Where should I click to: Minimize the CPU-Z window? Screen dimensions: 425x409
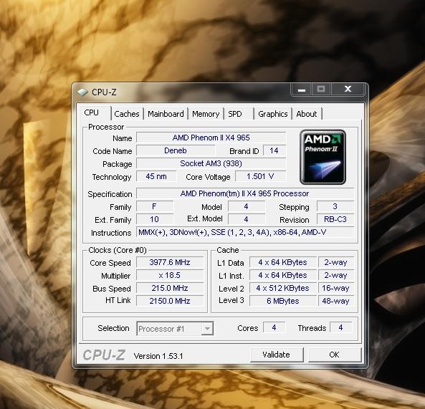pyautogui.click(x=302, y=90)
